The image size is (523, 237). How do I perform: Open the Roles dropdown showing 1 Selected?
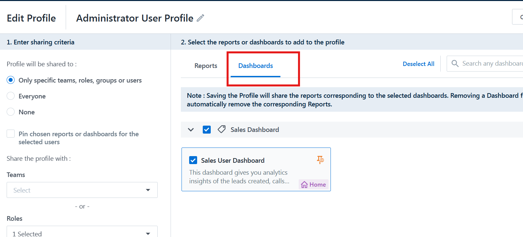[82, 233]
